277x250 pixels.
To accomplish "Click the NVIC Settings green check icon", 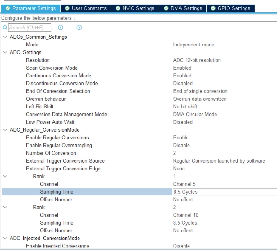I will (x=118, y=8).
